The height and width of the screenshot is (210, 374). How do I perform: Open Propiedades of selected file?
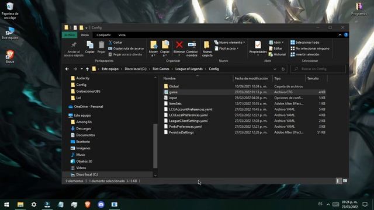pos(258,48)
